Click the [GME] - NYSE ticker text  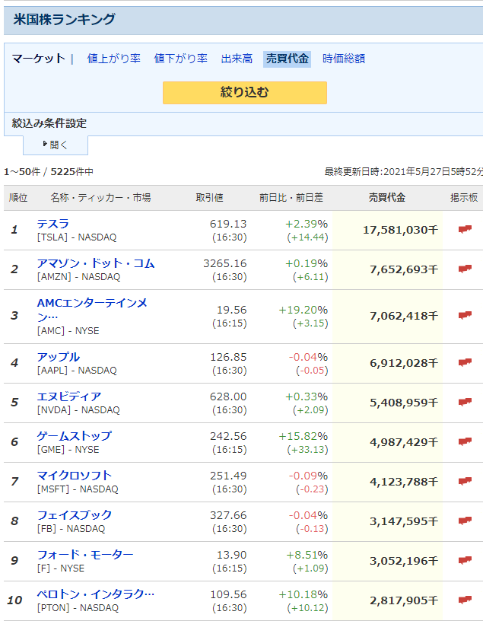[68, 450]
